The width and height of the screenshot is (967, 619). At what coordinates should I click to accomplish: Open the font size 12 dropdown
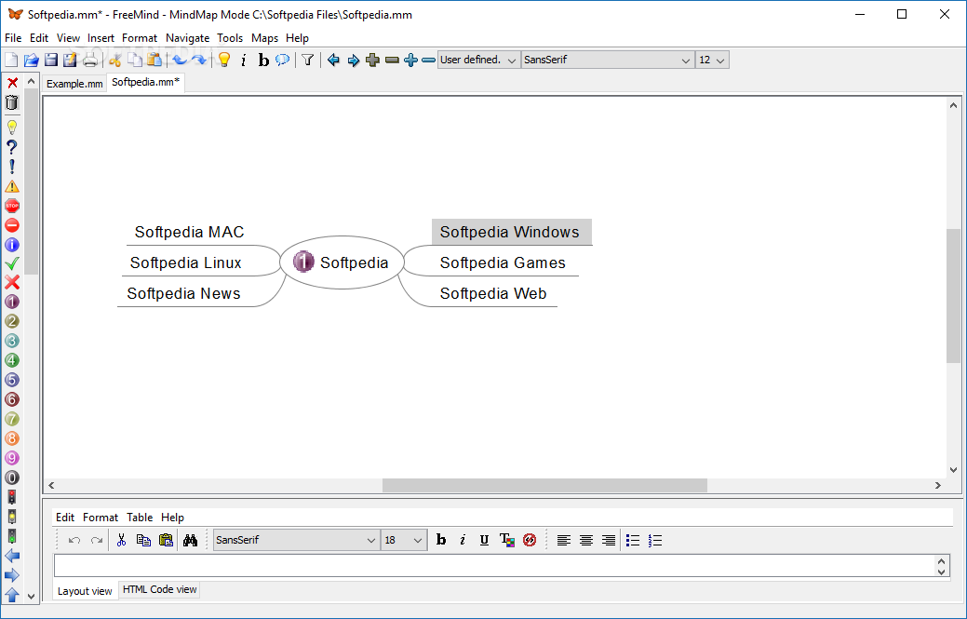click(x=712, y=60)
